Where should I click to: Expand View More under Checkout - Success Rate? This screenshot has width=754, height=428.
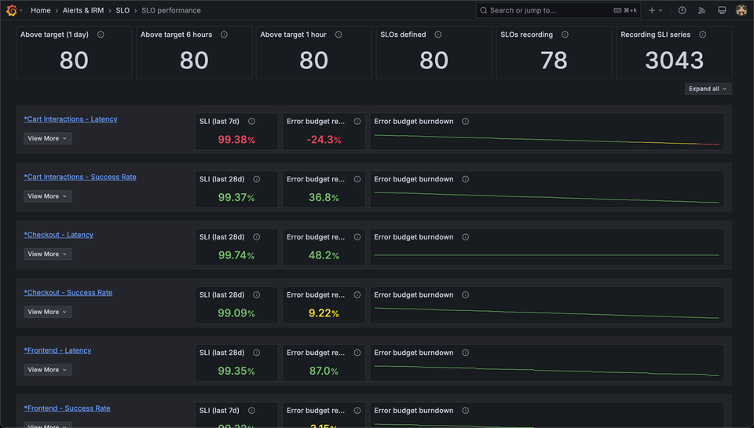48,312
